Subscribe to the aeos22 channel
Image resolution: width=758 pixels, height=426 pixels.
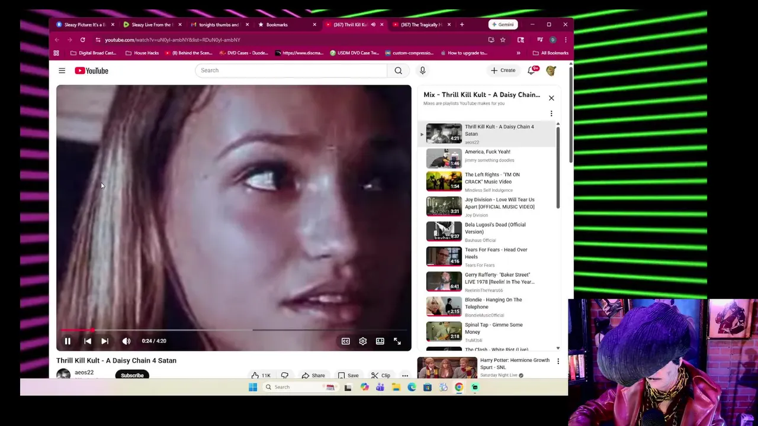(x=132, y=375)
